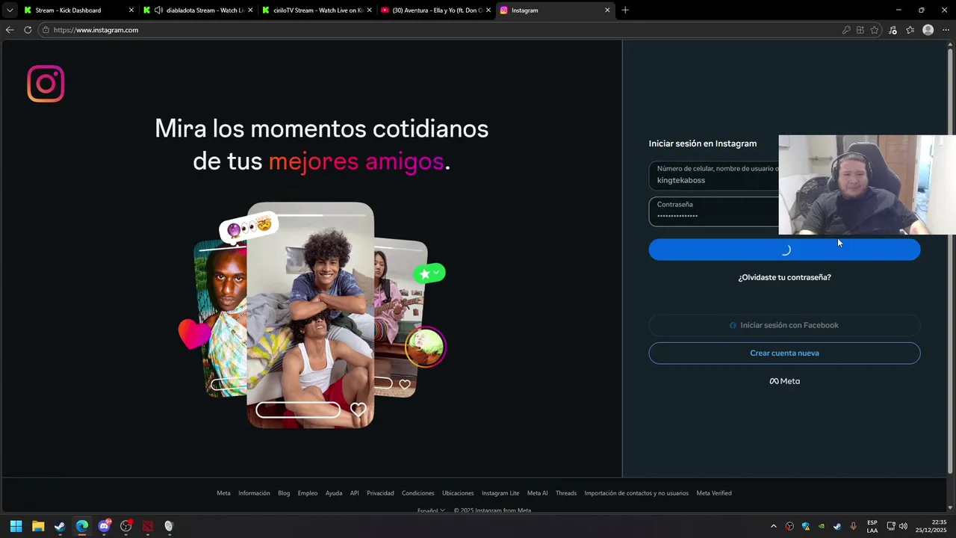Click the Meta logo under the login form
Screen dimensions: 956x538
[784, 381]
